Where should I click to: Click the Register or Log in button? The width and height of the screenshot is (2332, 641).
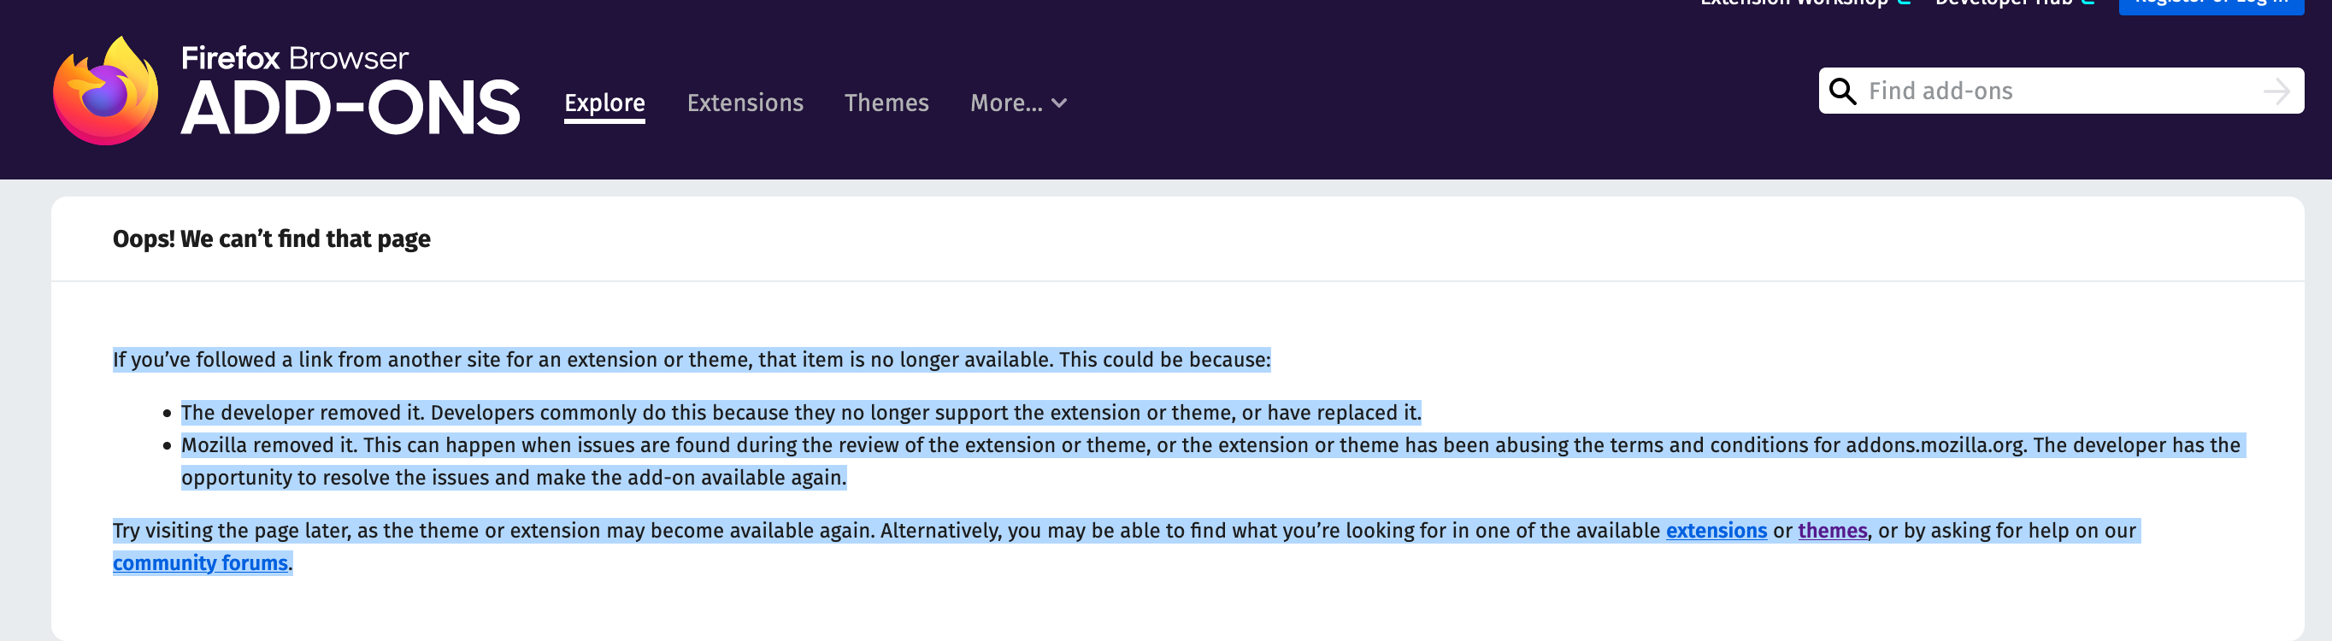tap(2211, 5)
